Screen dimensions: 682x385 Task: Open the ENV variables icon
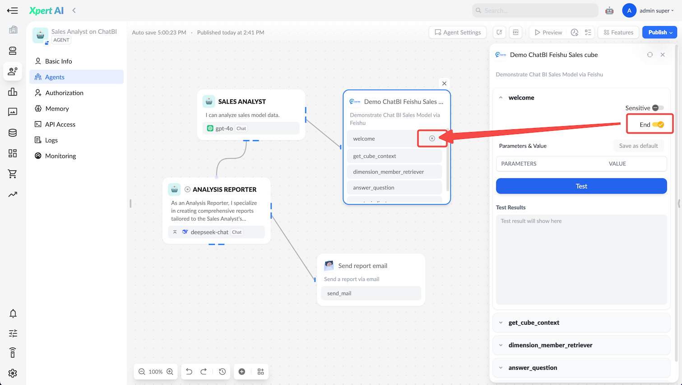(515, 32)
